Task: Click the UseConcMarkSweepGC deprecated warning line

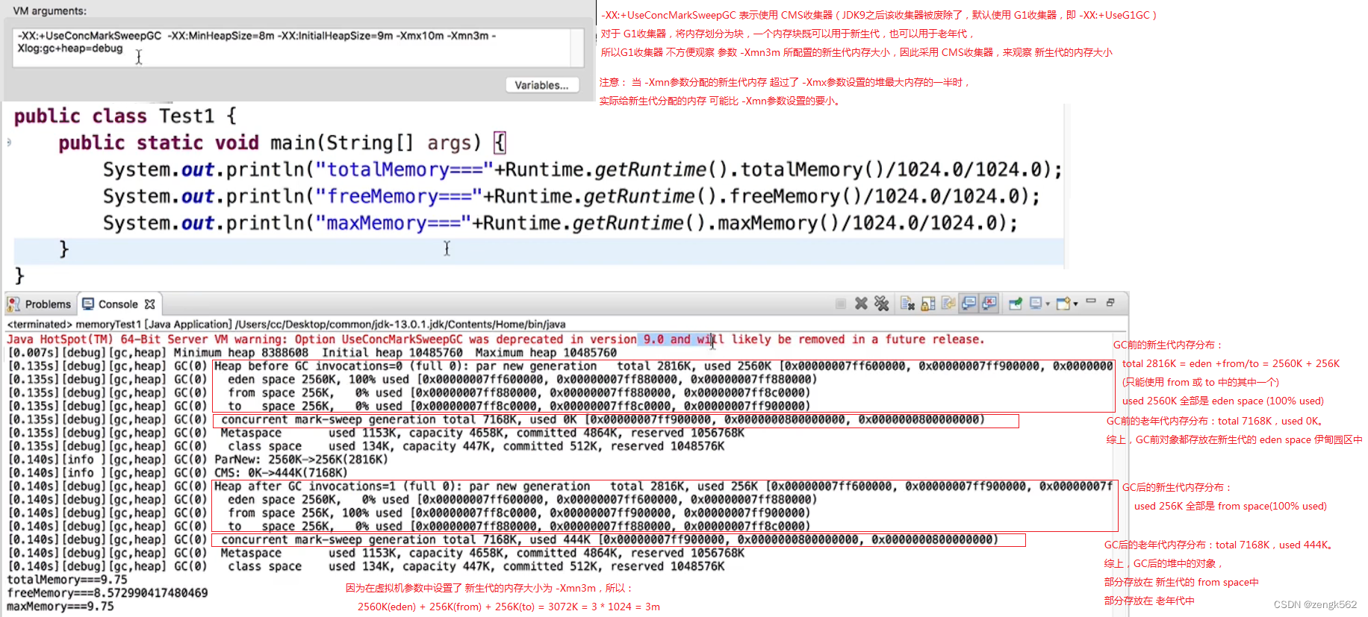Action: [496, 339]
